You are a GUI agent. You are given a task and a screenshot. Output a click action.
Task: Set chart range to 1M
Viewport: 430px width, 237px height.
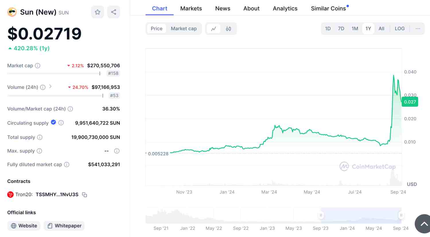[355, 29]
